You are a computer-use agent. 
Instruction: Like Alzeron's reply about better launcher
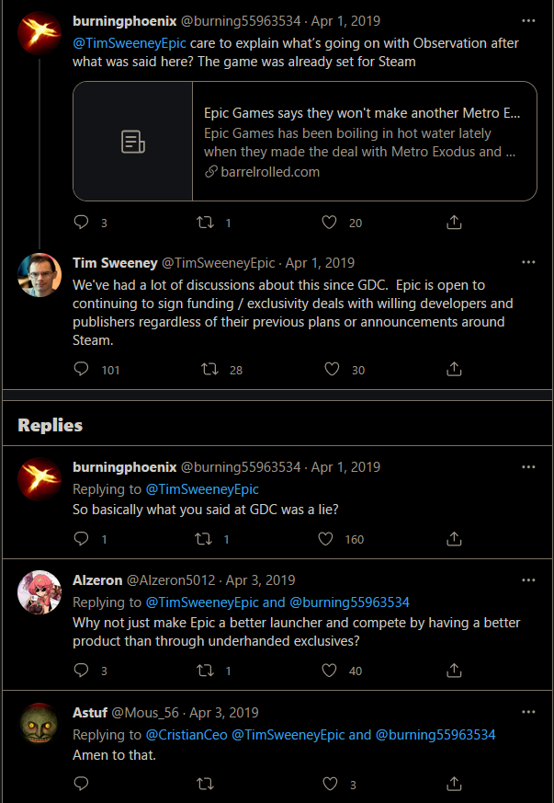coord(330,671)
